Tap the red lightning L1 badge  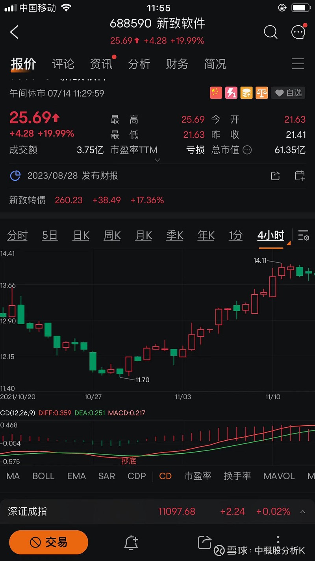(231, 93)
